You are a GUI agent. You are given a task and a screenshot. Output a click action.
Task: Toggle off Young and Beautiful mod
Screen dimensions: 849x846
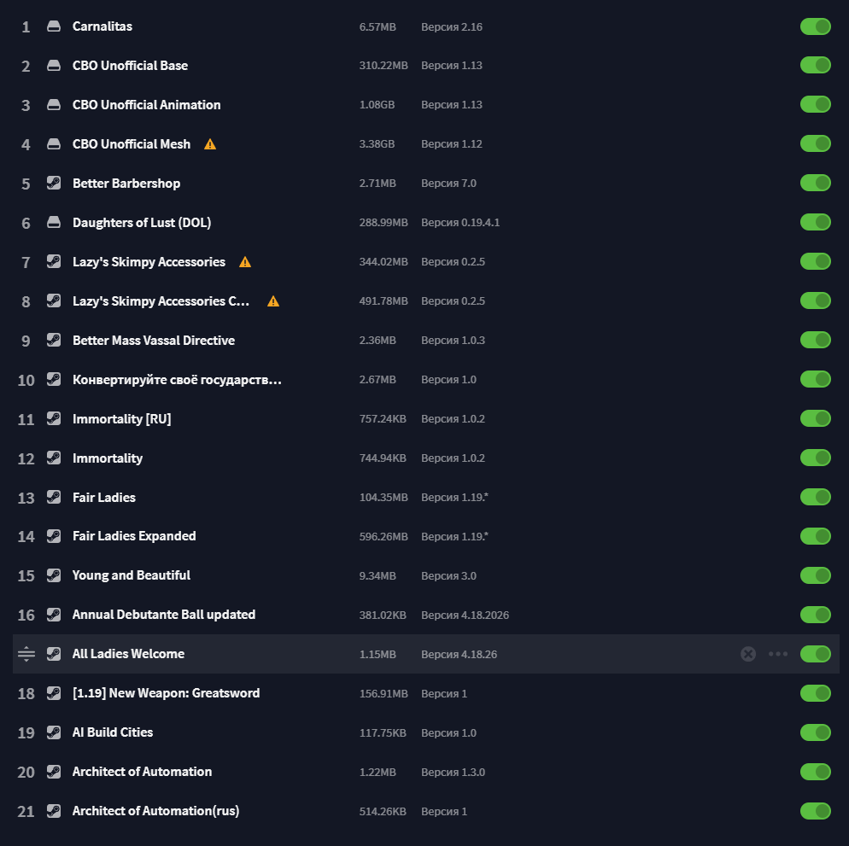[x=816, y=575]
